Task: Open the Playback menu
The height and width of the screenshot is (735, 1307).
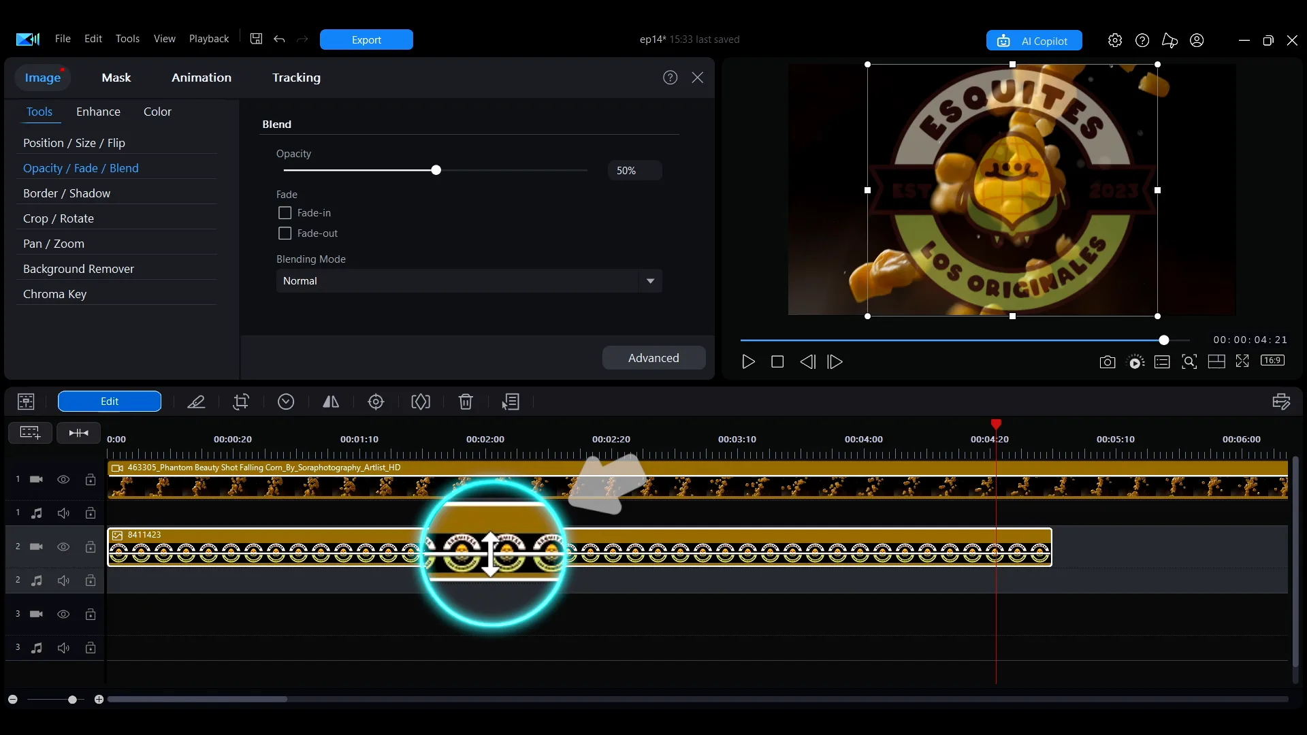Action: (209, 39)
